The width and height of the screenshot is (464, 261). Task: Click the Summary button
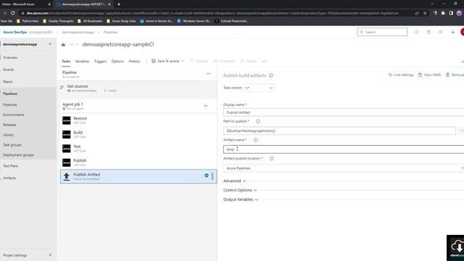click(x=224, y=61)
